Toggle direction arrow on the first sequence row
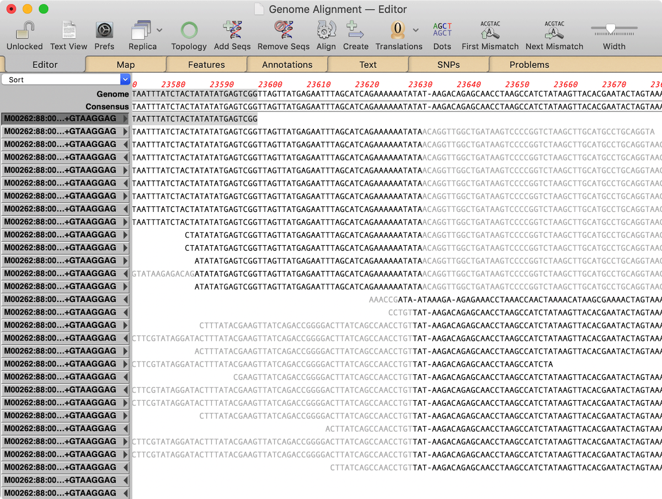The width and height of the screenshot is (662, 499). tap(125, 119)
